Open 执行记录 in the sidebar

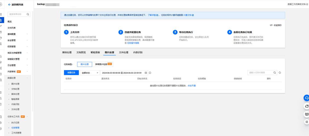pos(15,123)
